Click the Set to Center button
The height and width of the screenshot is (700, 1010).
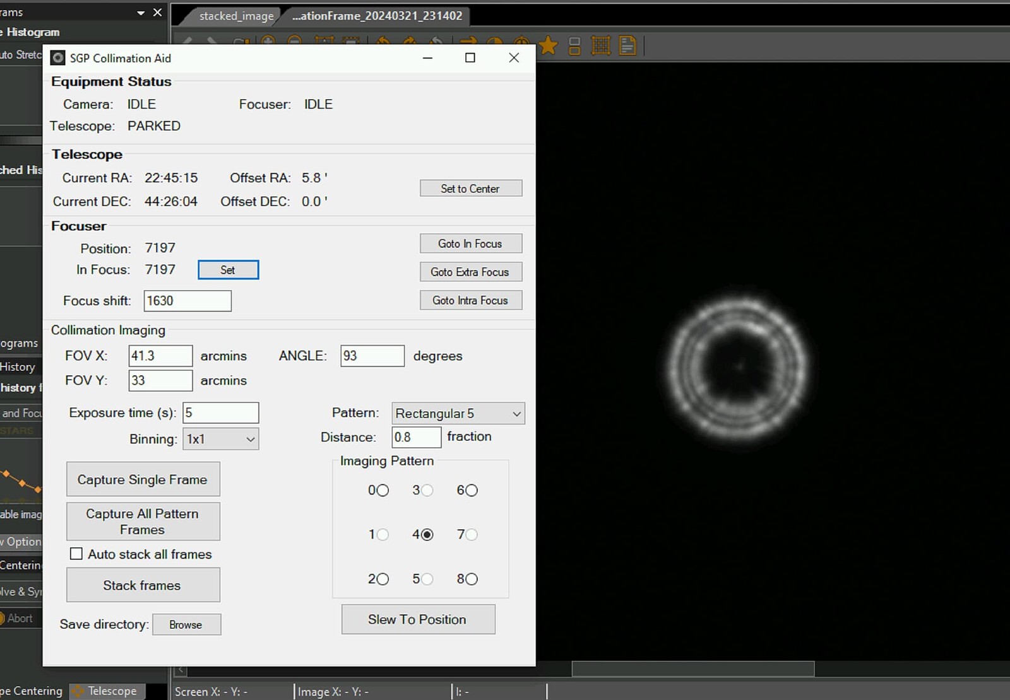(x=471, y=188)
